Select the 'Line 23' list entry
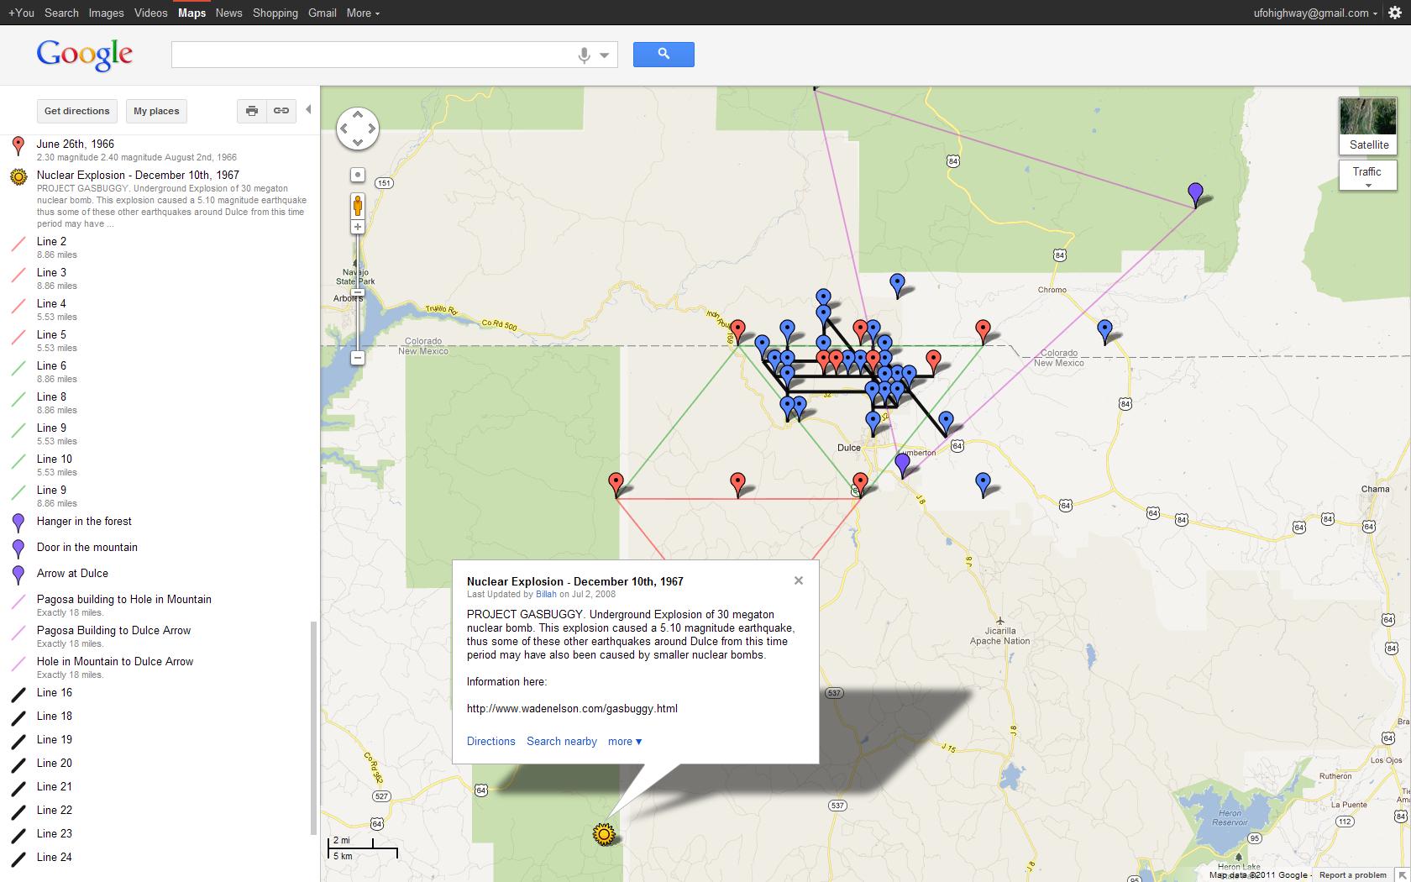 tap(55, 834)
